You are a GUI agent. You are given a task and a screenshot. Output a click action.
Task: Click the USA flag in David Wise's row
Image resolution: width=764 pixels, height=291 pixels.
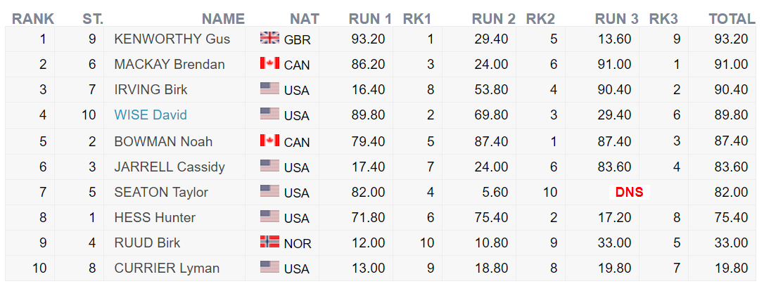click(x=269, y=114)
